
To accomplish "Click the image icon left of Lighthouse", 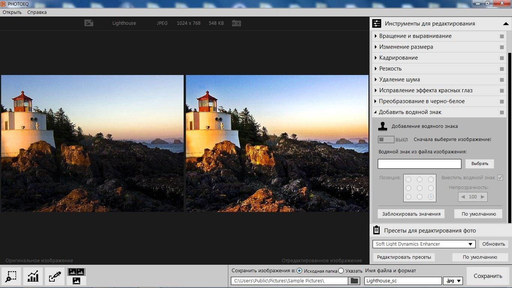I will pos(88,23).
